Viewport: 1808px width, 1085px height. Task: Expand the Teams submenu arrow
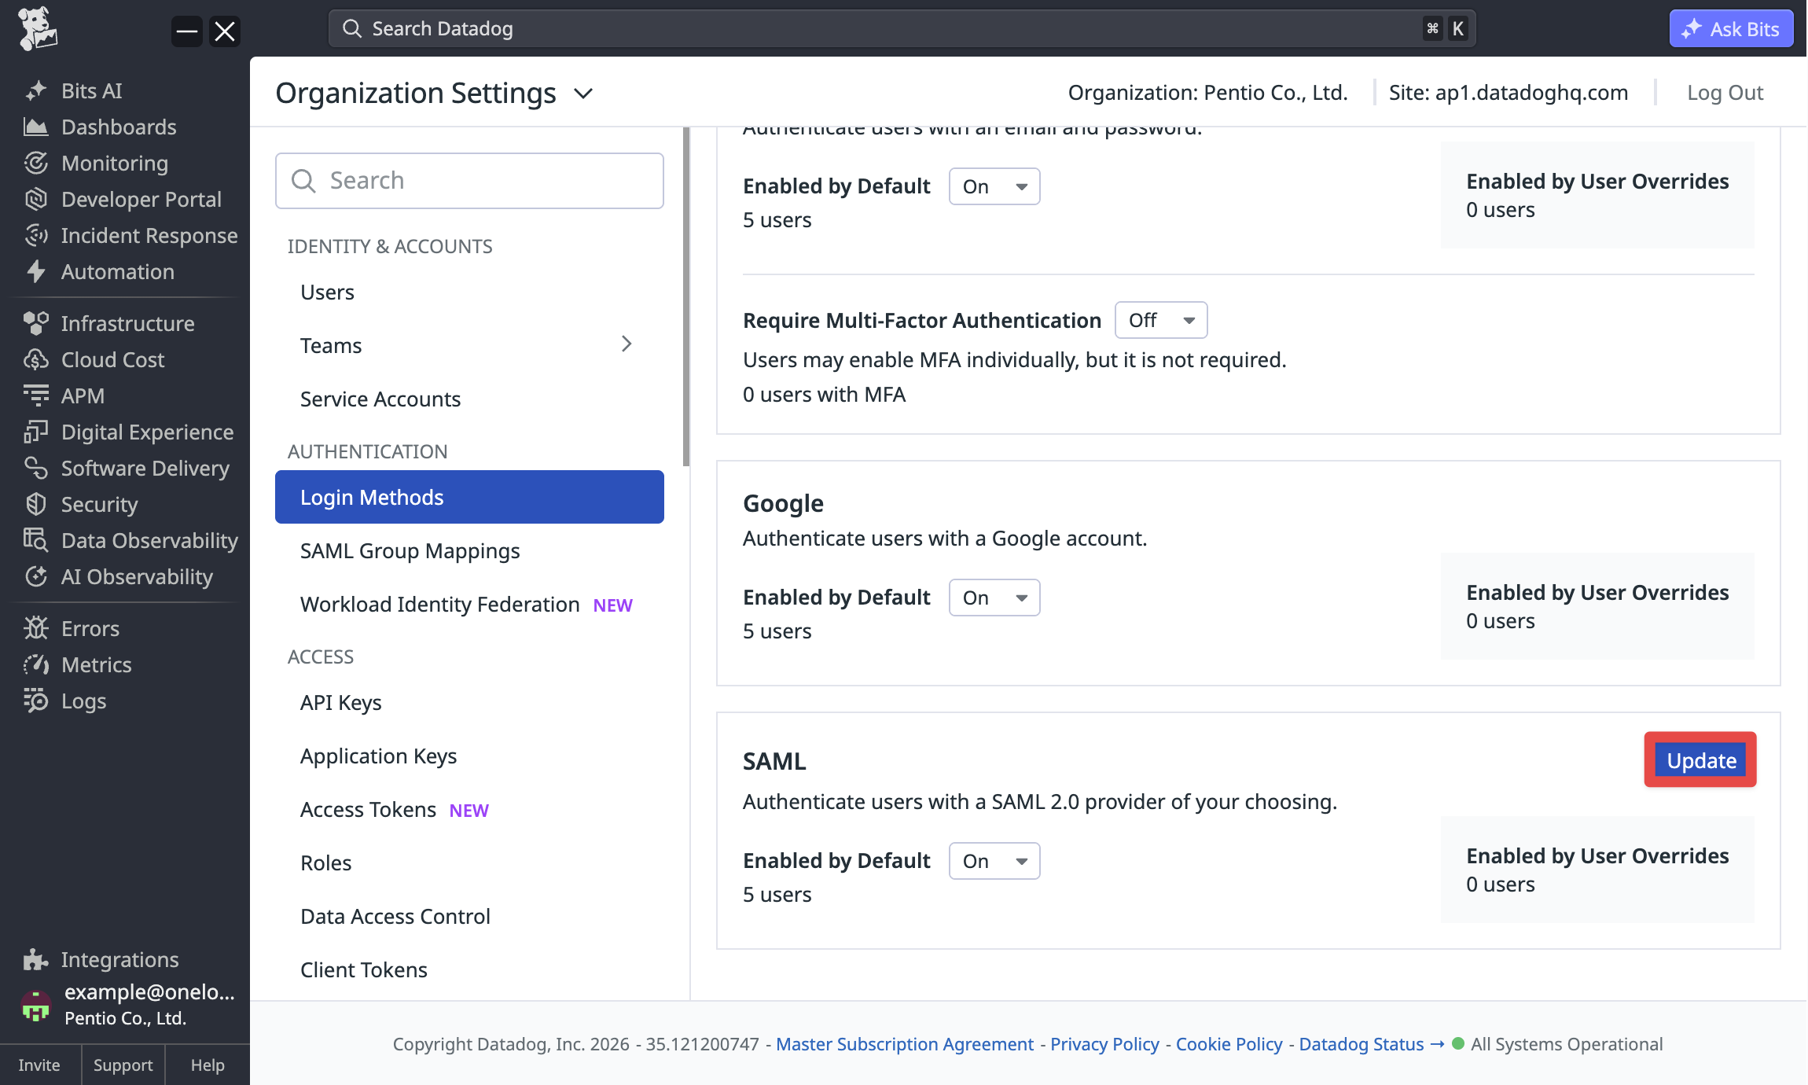coord(627,344)
